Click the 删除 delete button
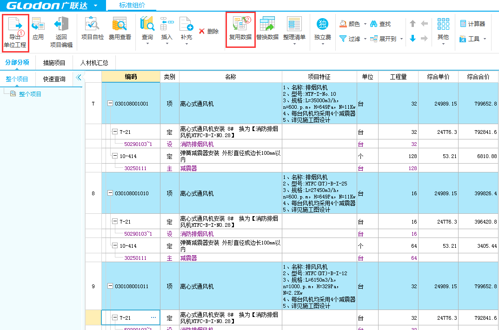 pyautogui.click(x=208, y=31)
